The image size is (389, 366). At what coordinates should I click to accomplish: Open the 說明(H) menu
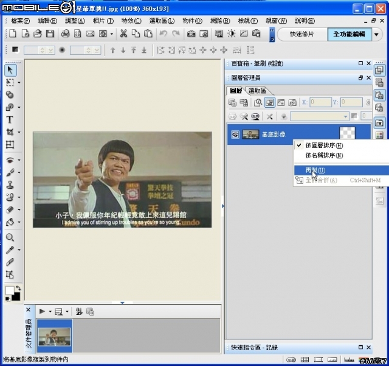click(305, 21)
